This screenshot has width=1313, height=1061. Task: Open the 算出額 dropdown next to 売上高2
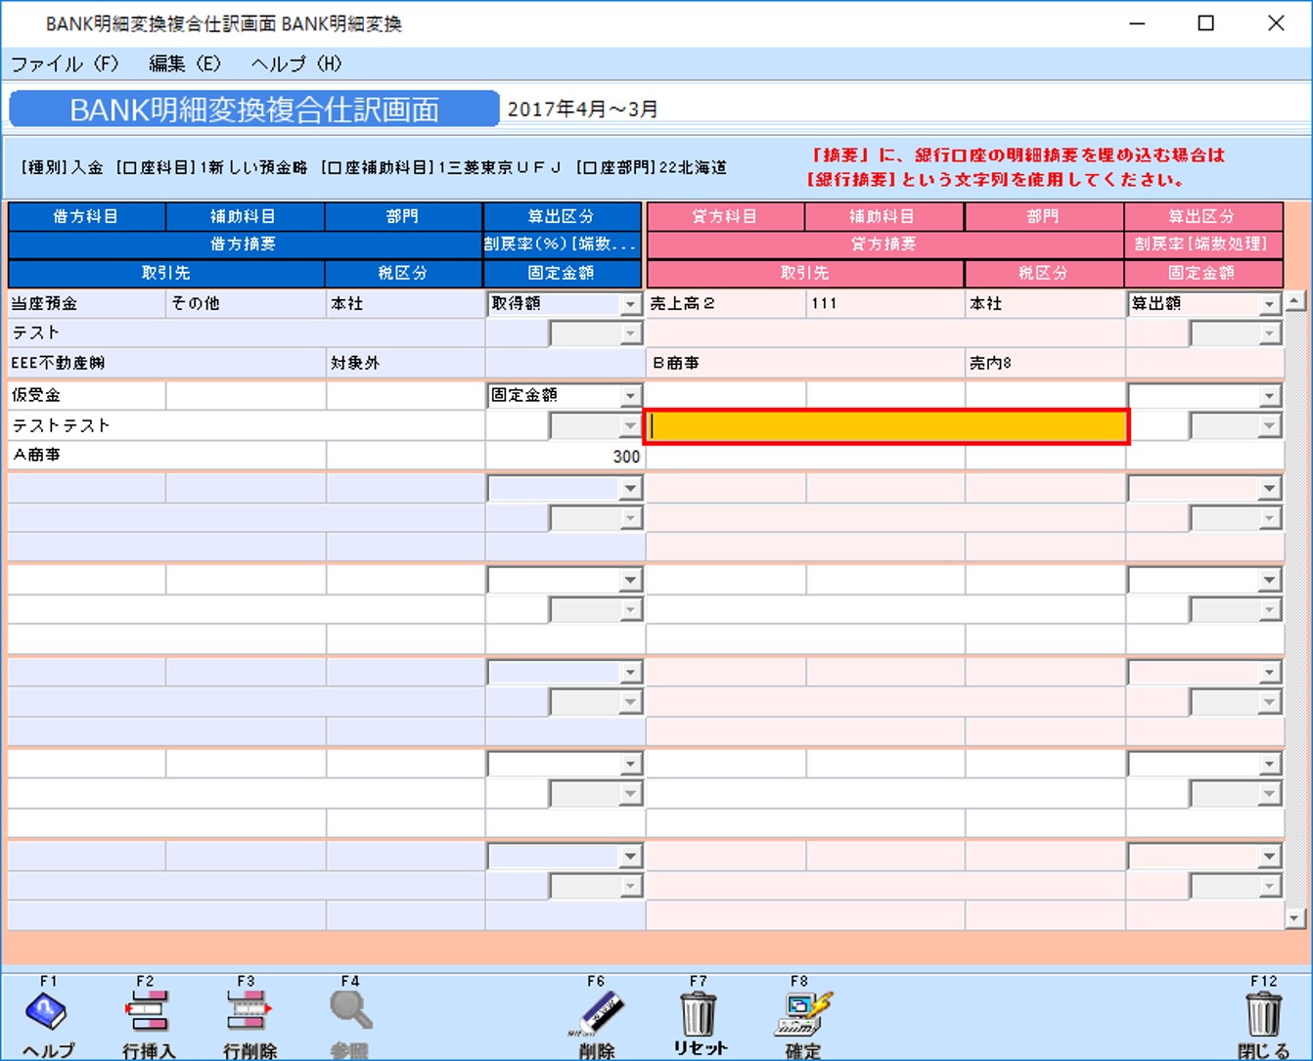(1269, 304)
